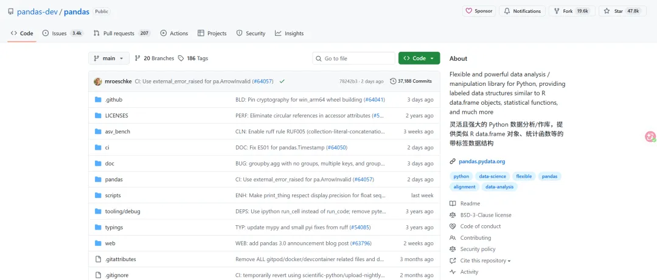Open the Pull requests tab
The width and height of the screenshot is (657, 280).
pos(122,33)
